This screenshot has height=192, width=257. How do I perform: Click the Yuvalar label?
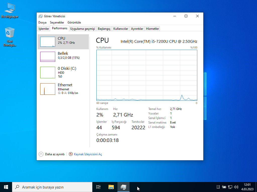tap(154, 113)
